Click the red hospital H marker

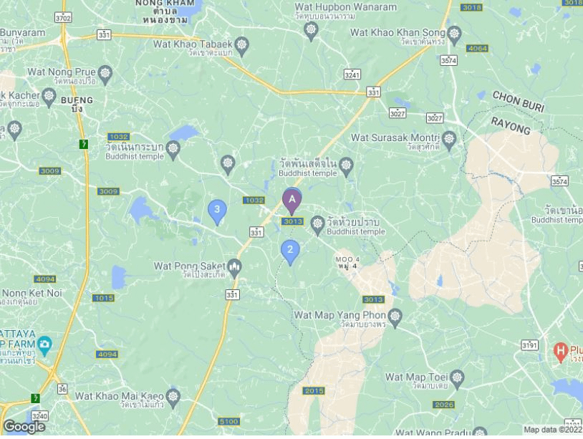(560, 353)
